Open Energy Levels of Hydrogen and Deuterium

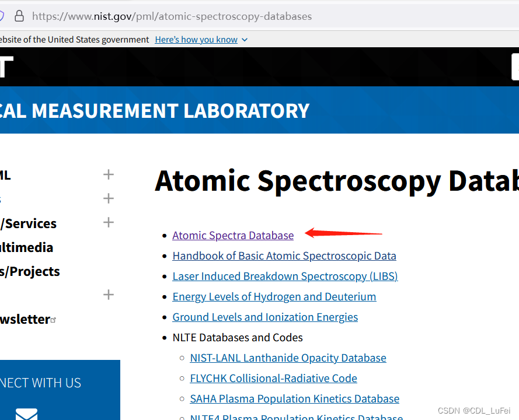[274, 297]
